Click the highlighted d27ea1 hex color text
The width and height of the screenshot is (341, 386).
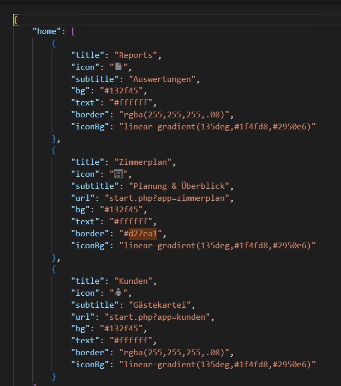pyautogui.click(x=143, y=233)
